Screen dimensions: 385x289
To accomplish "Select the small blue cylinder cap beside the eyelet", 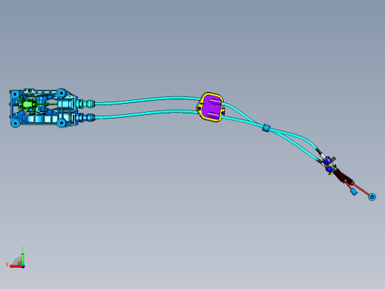I will click(x=354, y=192).
